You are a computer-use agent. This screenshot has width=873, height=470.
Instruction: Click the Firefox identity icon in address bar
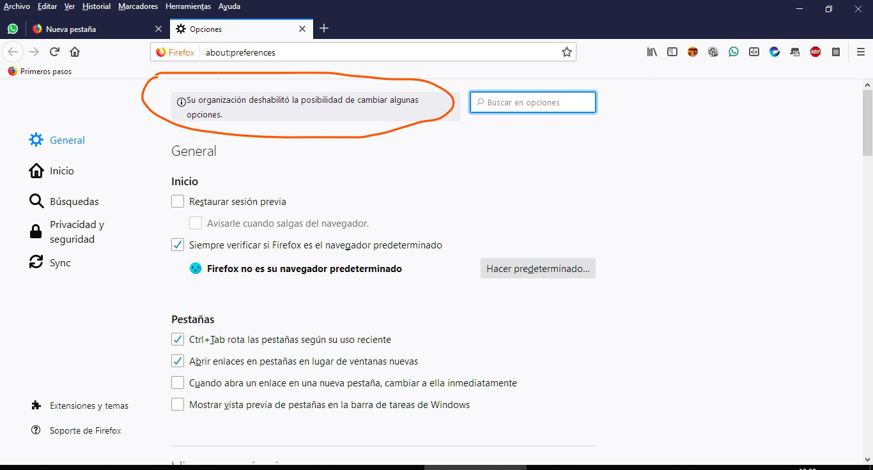click(175, 52)
